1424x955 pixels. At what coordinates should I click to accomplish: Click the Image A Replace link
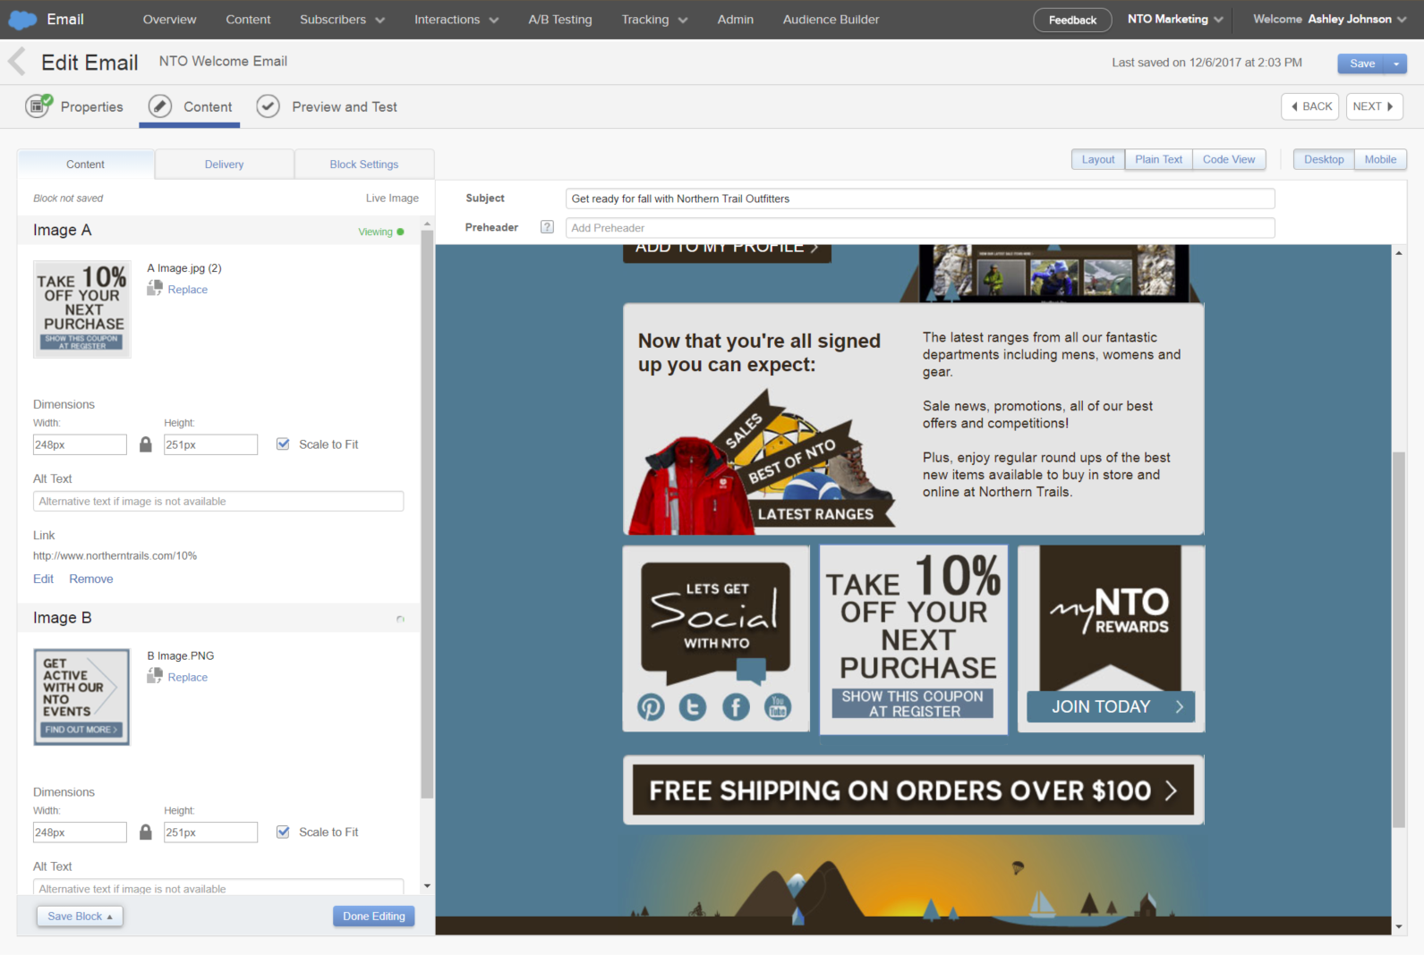188,290
